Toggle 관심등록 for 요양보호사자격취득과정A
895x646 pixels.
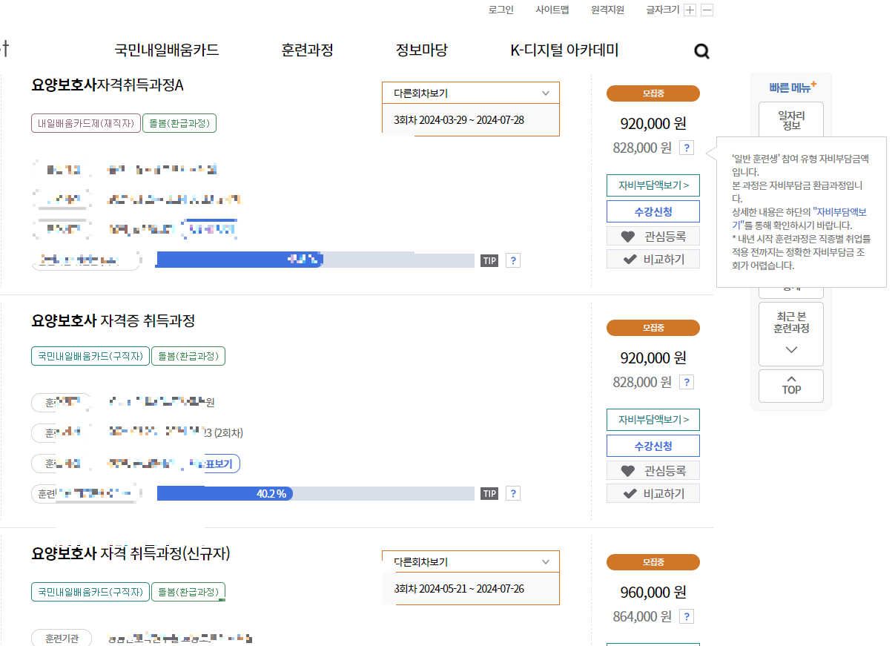(x=653, y=237)
